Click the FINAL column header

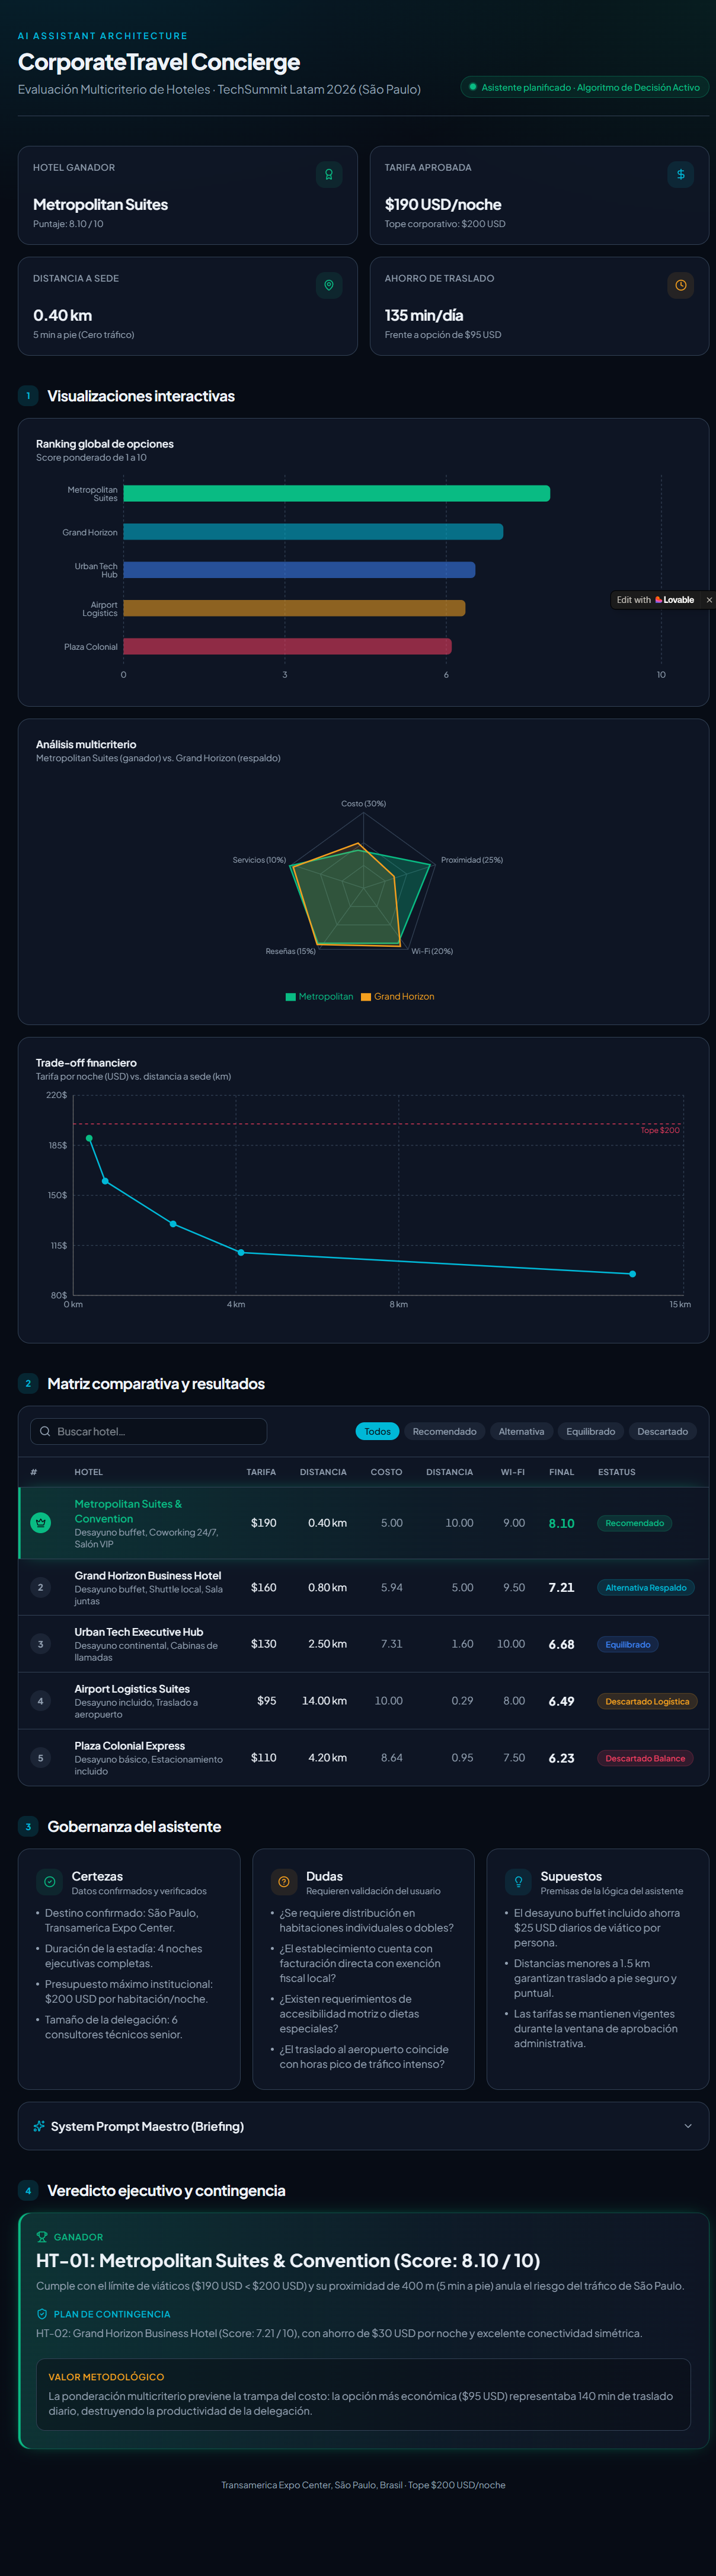(x=562, y=1471)
